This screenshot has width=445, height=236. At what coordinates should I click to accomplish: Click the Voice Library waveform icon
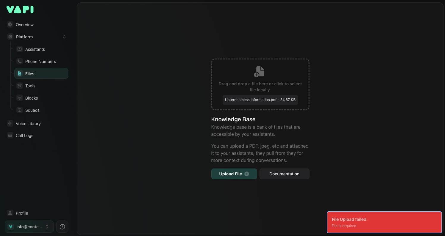(x=10, y=124)
